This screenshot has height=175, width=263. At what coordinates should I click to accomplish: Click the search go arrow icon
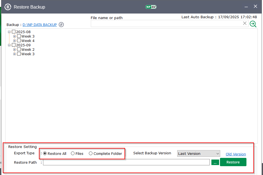(253, 24)
